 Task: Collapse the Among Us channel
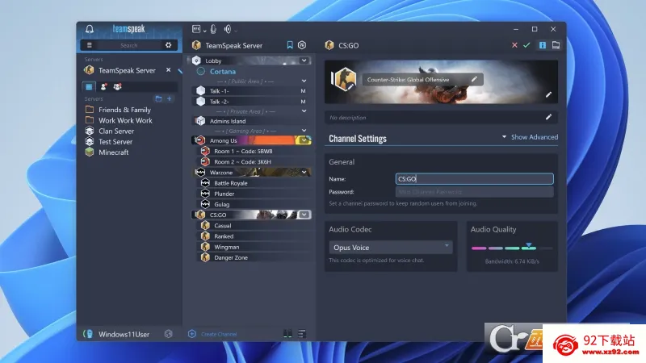pyautogui.click(x=304, y=140)
